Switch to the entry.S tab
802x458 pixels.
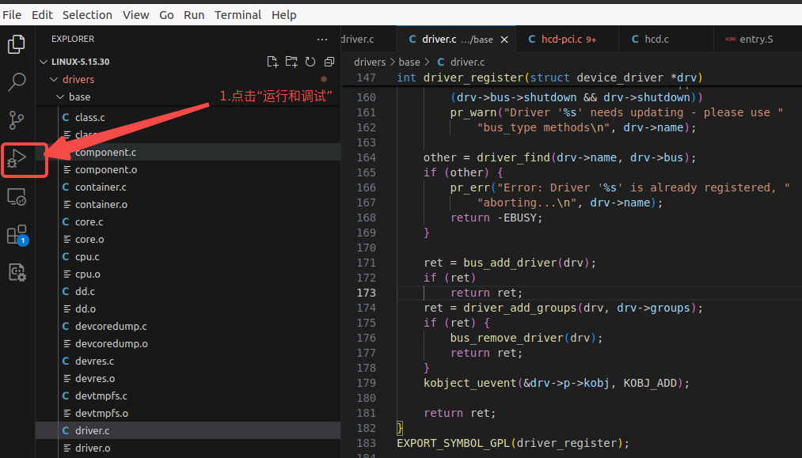(x=757, y=40)
